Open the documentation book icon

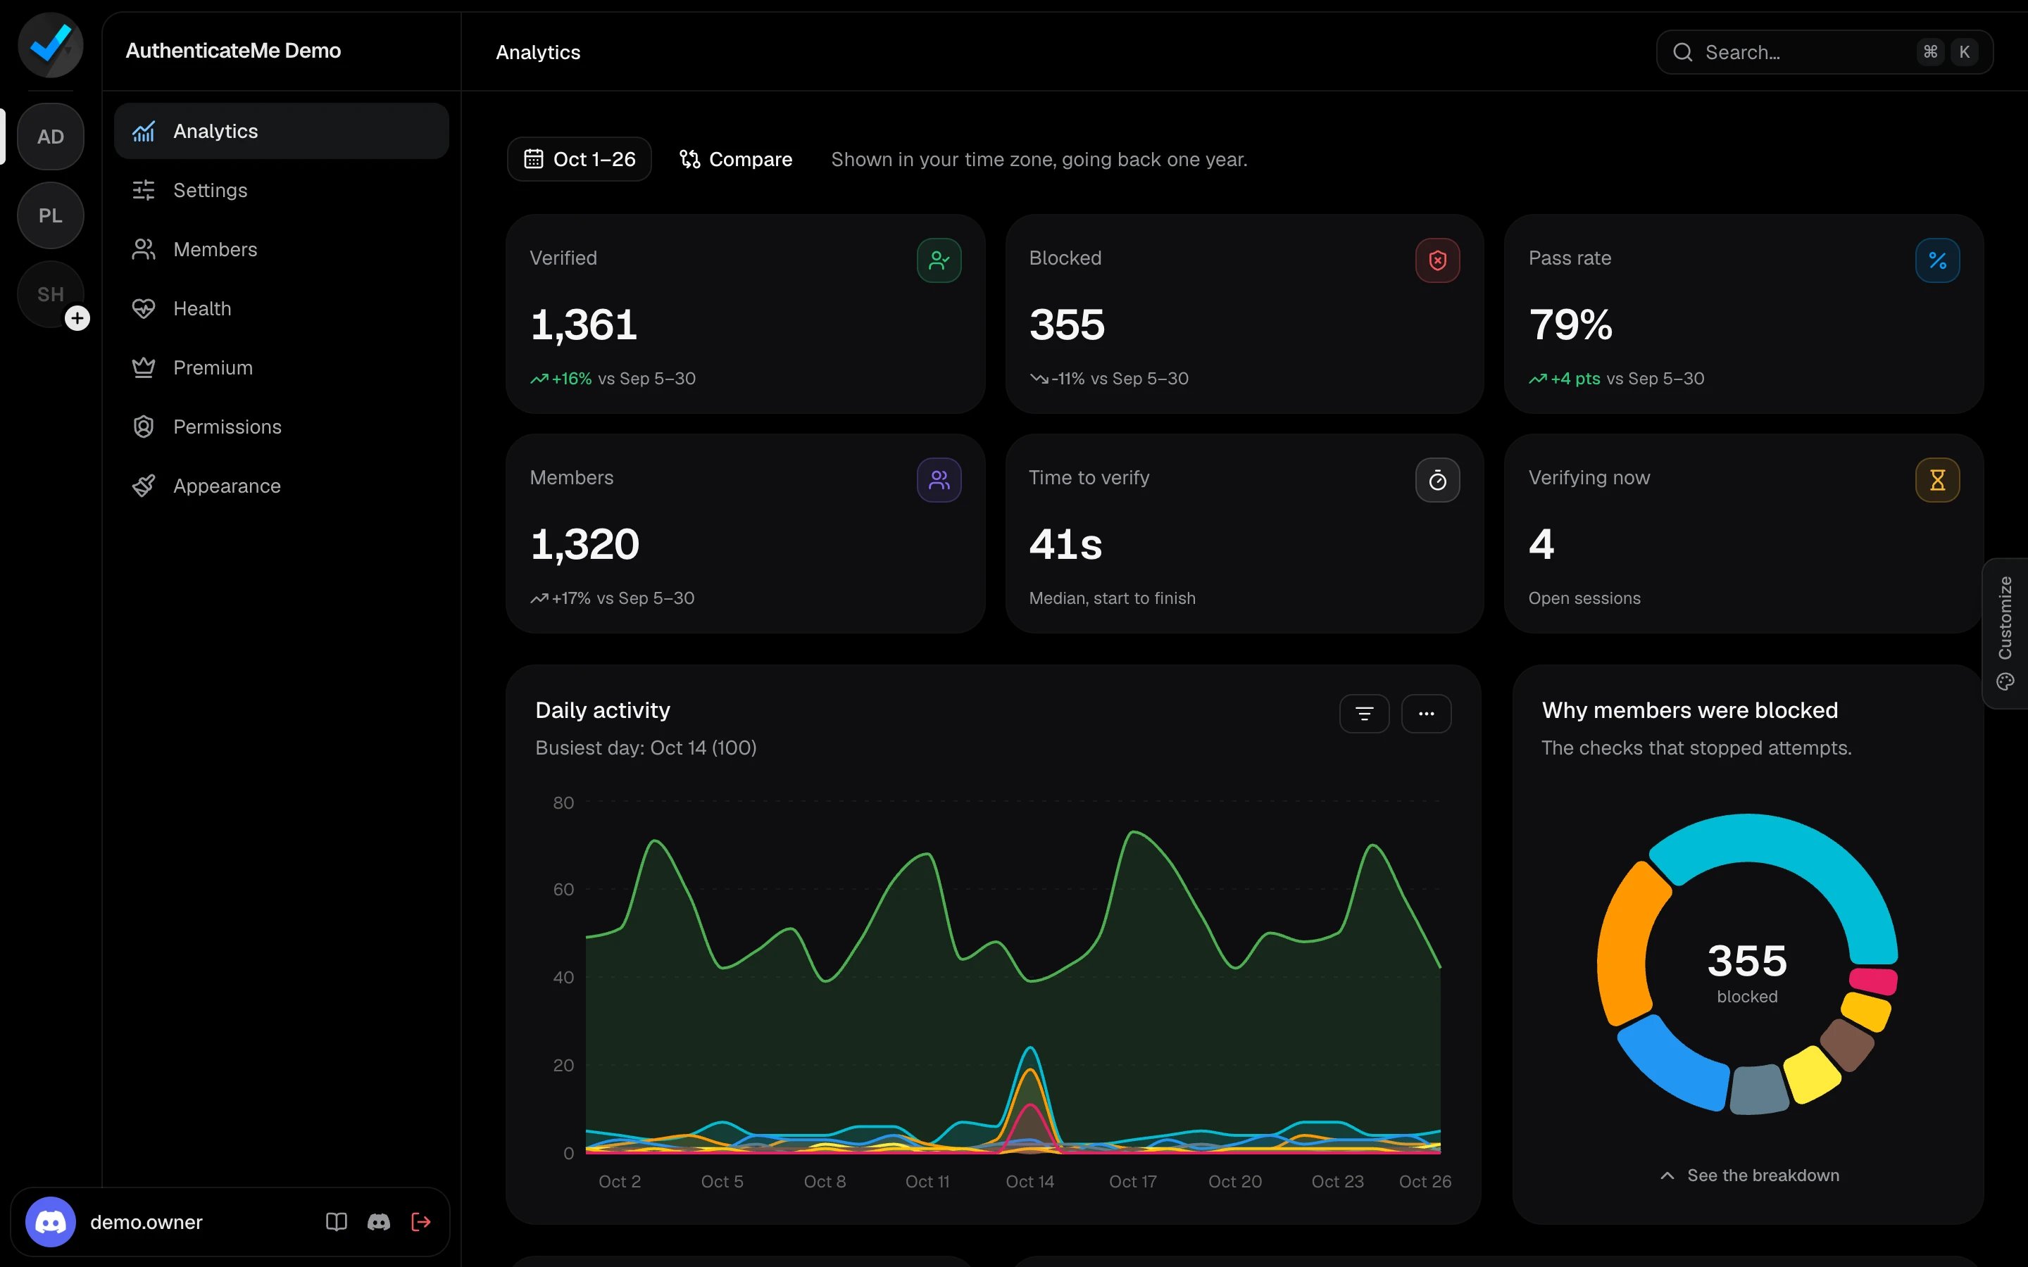(x=336, y=1222)
